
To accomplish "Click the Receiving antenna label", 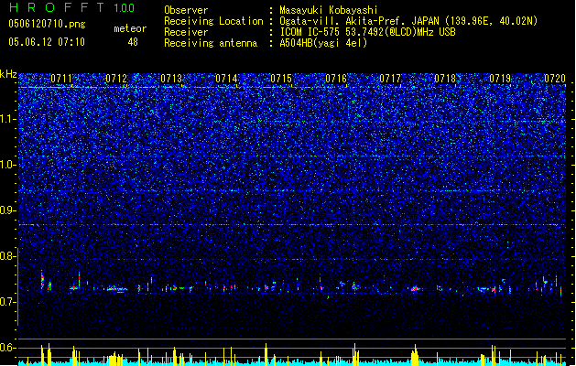I will 211,43.
